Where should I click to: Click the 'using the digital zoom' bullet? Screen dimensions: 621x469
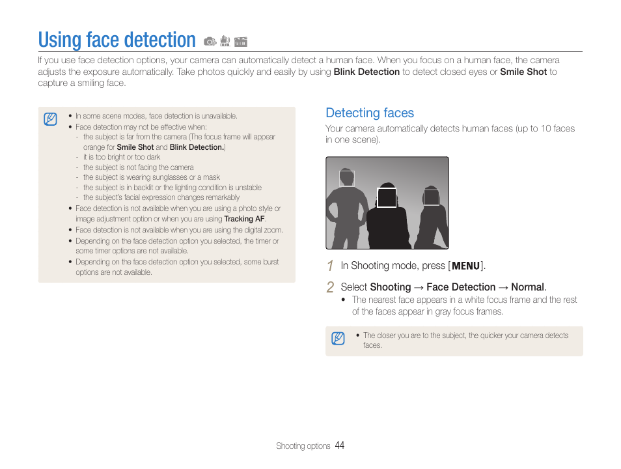point(179,230)
